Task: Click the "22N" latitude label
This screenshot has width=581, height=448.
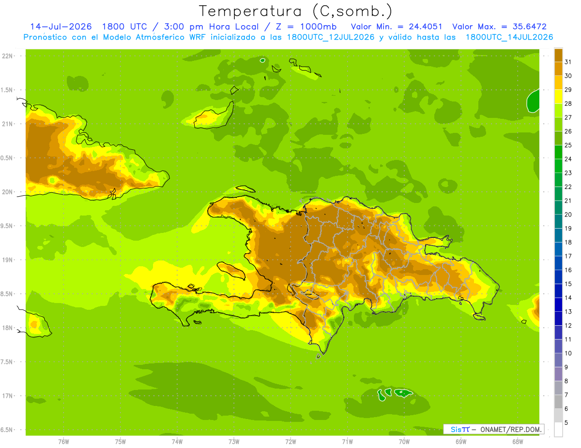Action: 7,56
